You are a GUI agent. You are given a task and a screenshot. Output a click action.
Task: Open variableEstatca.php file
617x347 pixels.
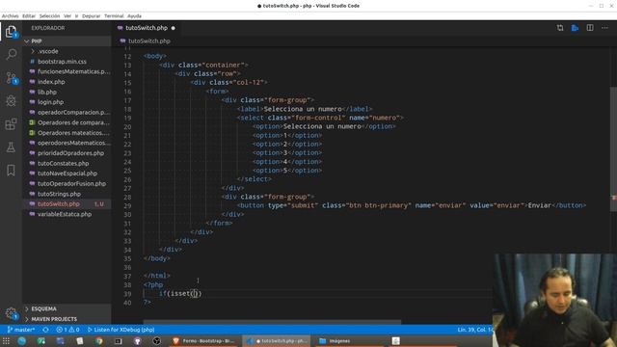pos(67,214)
